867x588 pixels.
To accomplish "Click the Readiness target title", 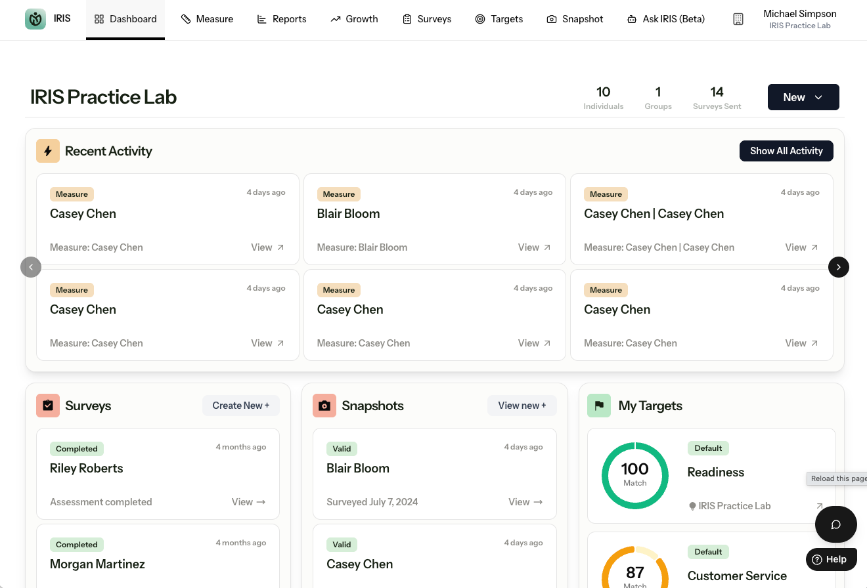I will point(716,472).
